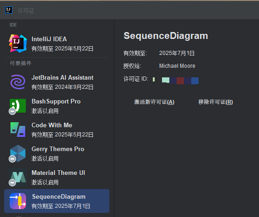
Task: Select BashSupport Pro entry
Action: pyautogui.click(x=57, y=106)
